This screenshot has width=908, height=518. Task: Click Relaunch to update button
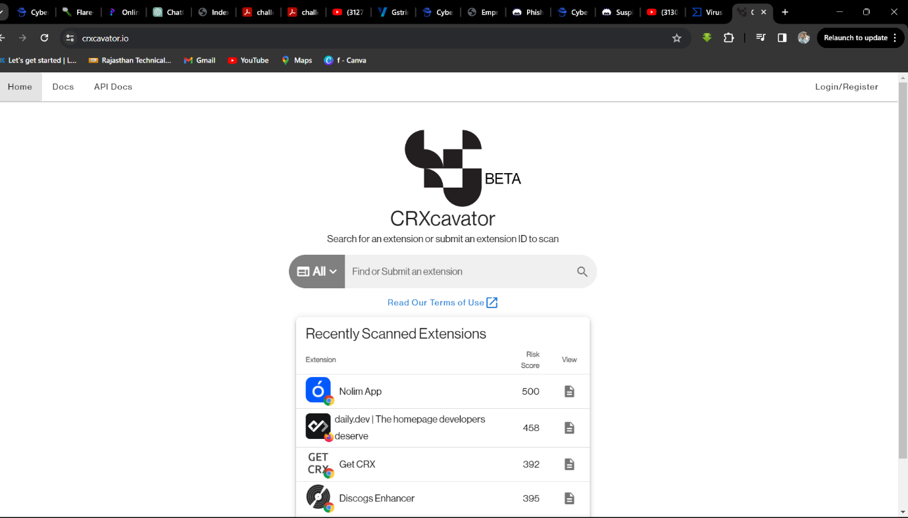coord(855,38)
